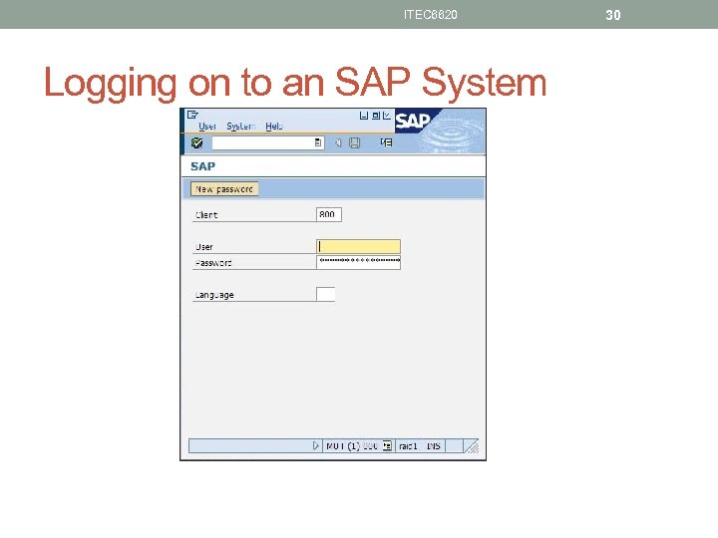Image resolution: width=718 pixels, height=538 pixels.
Task: Click the Back arrow icon in toolbar
Action: click(338, 142)
